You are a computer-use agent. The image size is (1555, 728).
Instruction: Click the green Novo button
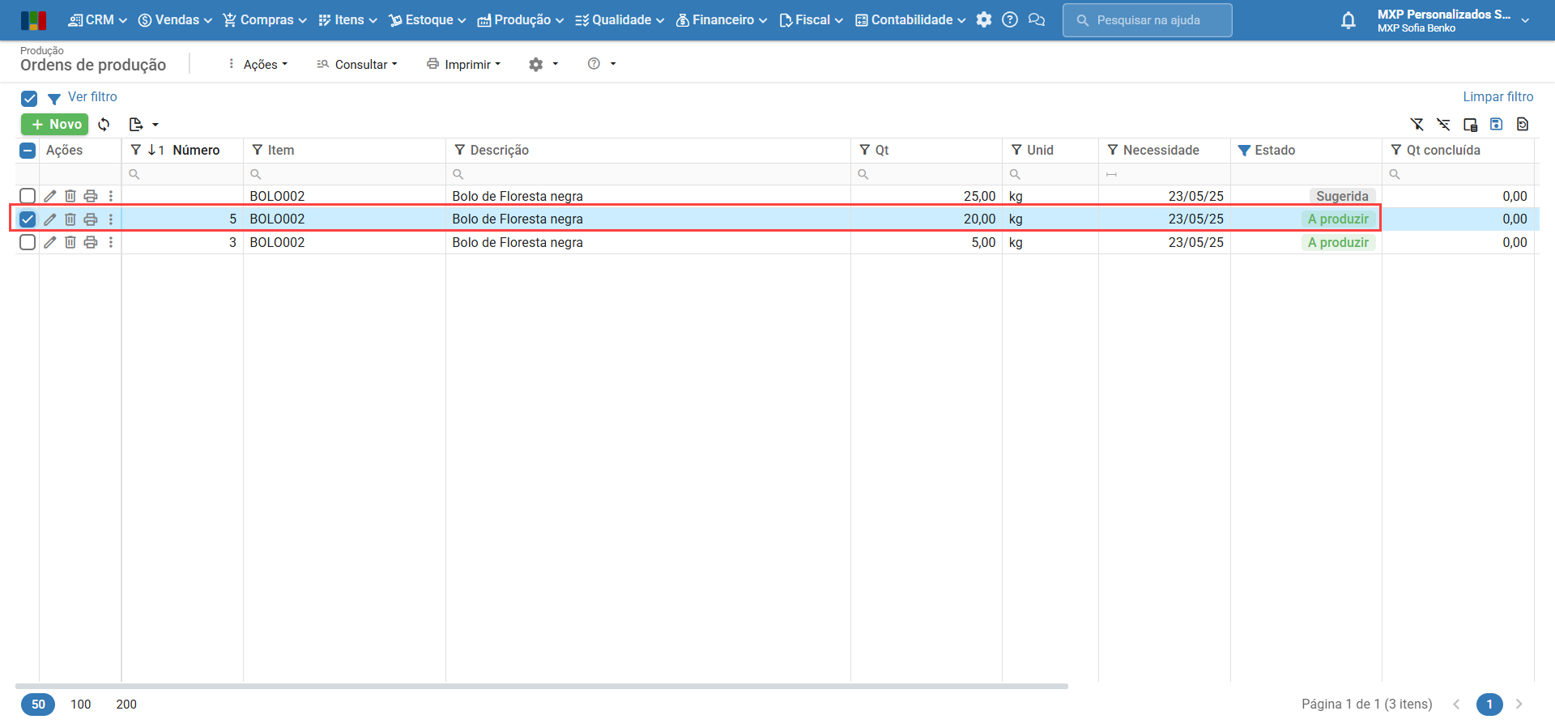pyautogui.click(x=55, y=125)
